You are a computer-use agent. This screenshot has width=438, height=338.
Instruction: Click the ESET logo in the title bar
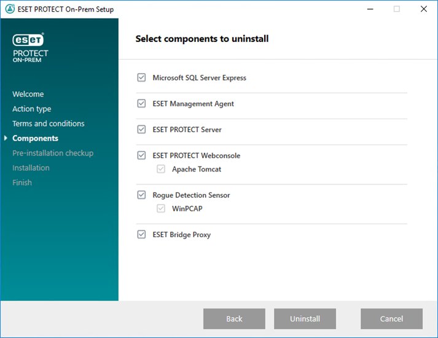(9, 9)
